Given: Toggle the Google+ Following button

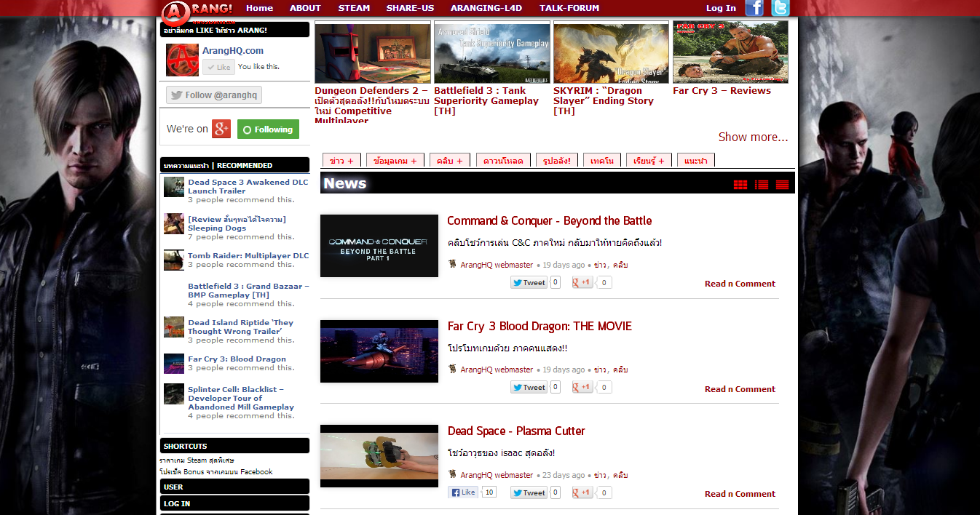Looking at the screenshot, I should tap(268, 129).
